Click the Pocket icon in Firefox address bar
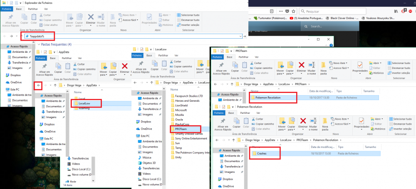416x189 pixels. click(x=287, y=11)
